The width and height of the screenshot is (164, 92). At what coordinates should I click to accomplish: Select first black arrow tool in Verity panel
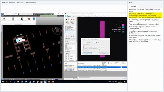[x=67, y=20]
